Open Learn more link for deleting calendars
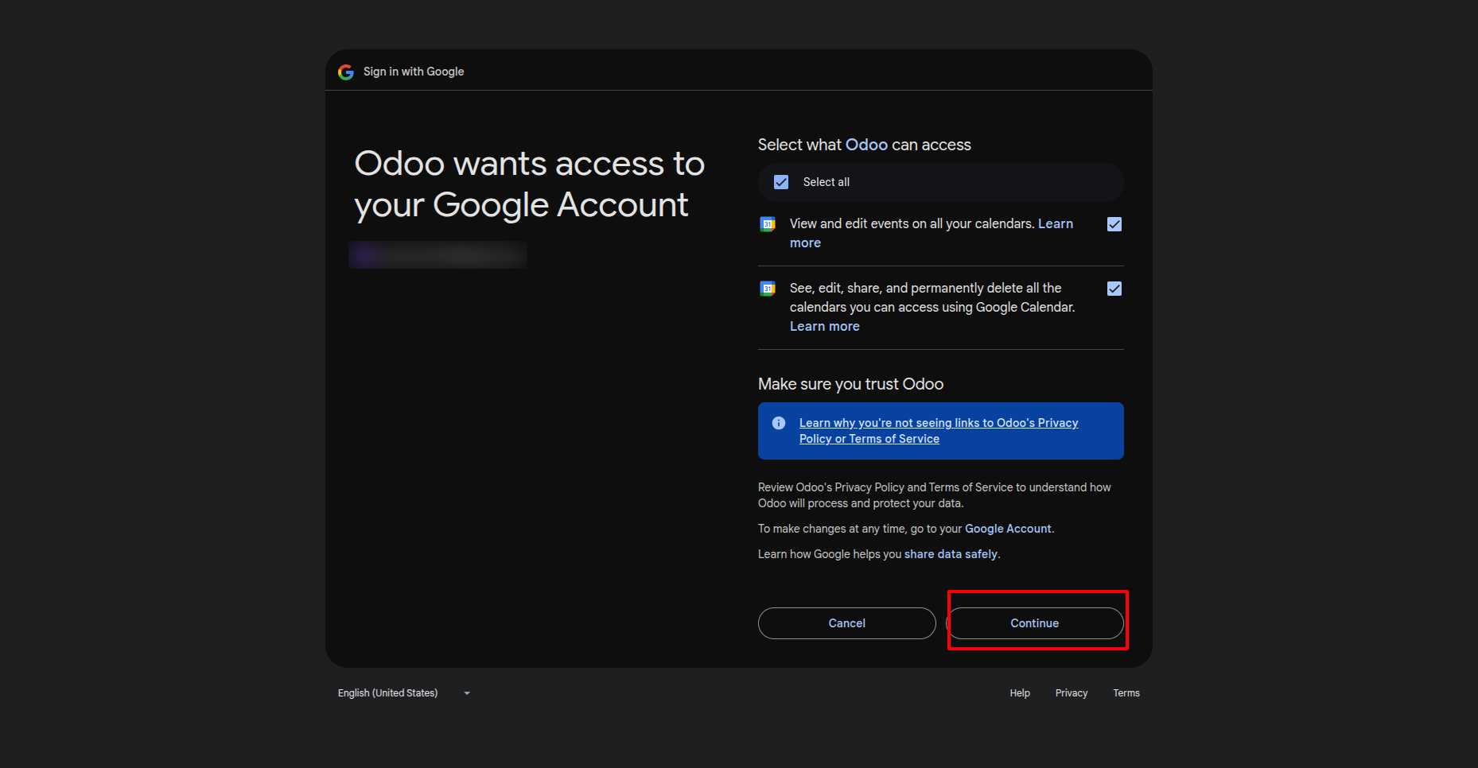Viewport: 1478px width, 768px height. tap(825, 327)
